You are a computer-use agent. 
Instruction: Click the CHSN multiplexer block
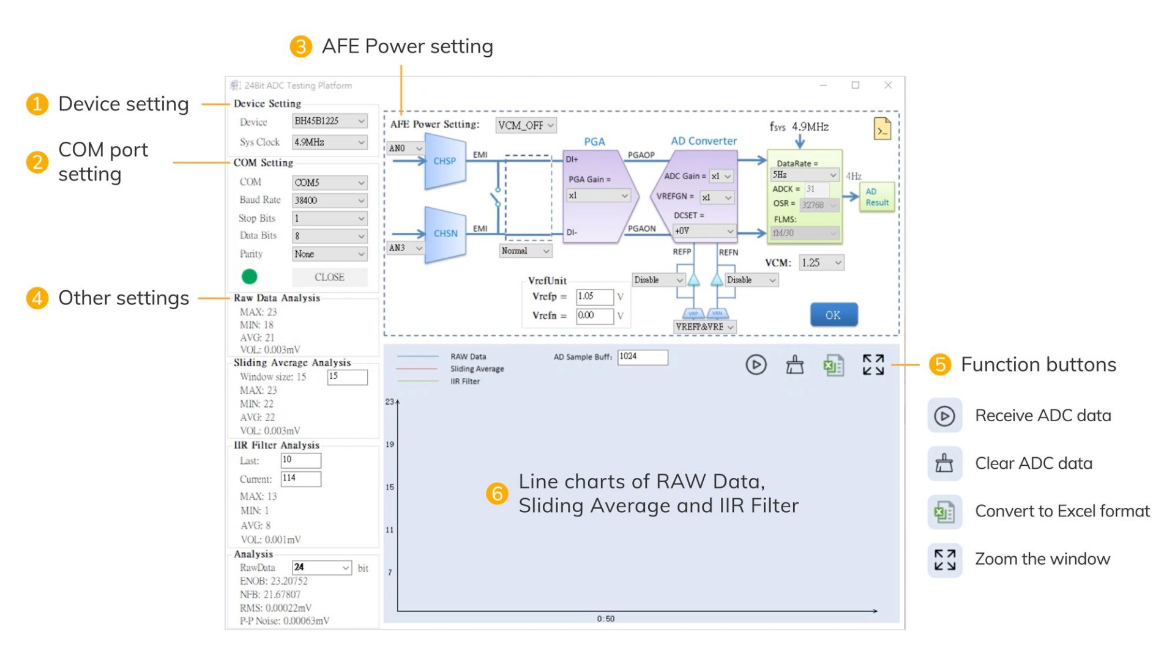445,234
